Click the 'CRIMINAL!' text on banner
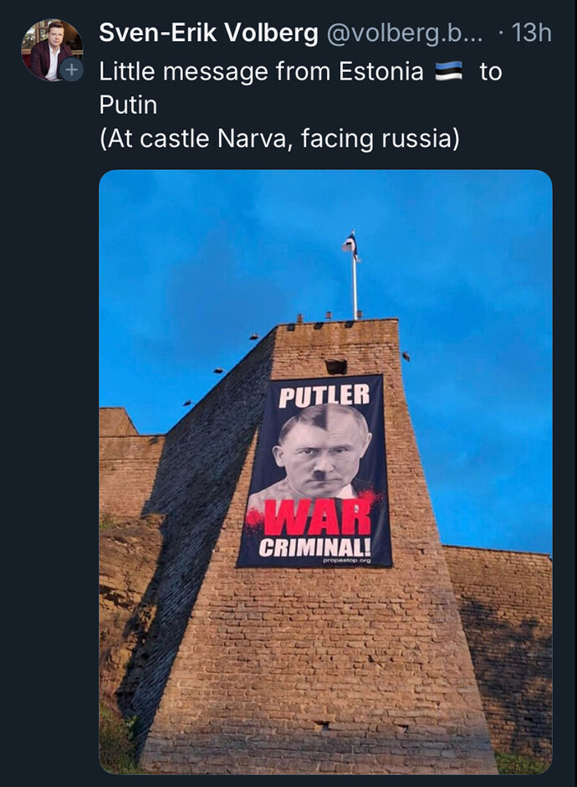Image resolution: width=577 pixels, height=787 pixels. pyautogui.click(x=315, y=547)
